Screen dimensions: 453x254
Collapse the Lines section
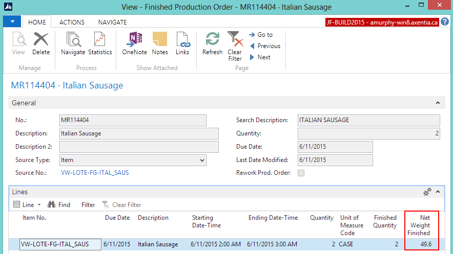(437, 192)
